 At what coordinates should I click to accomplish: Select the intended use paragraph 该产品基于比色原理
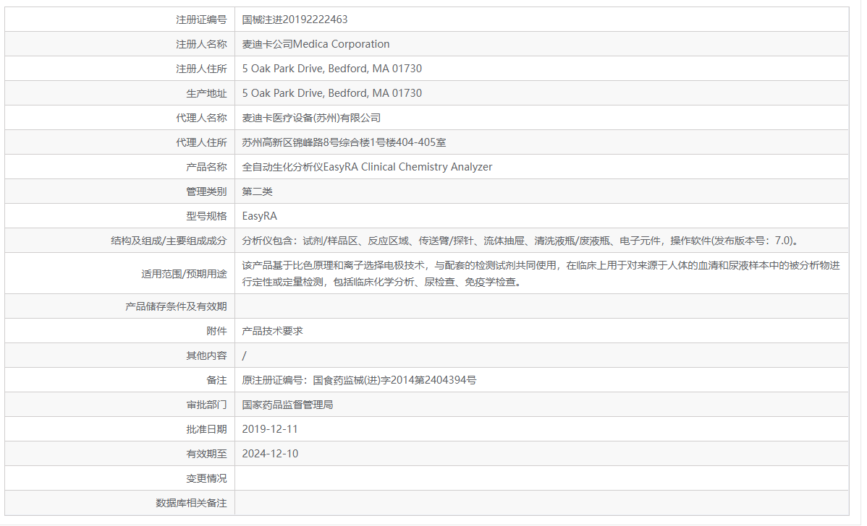tap(541, 273)
